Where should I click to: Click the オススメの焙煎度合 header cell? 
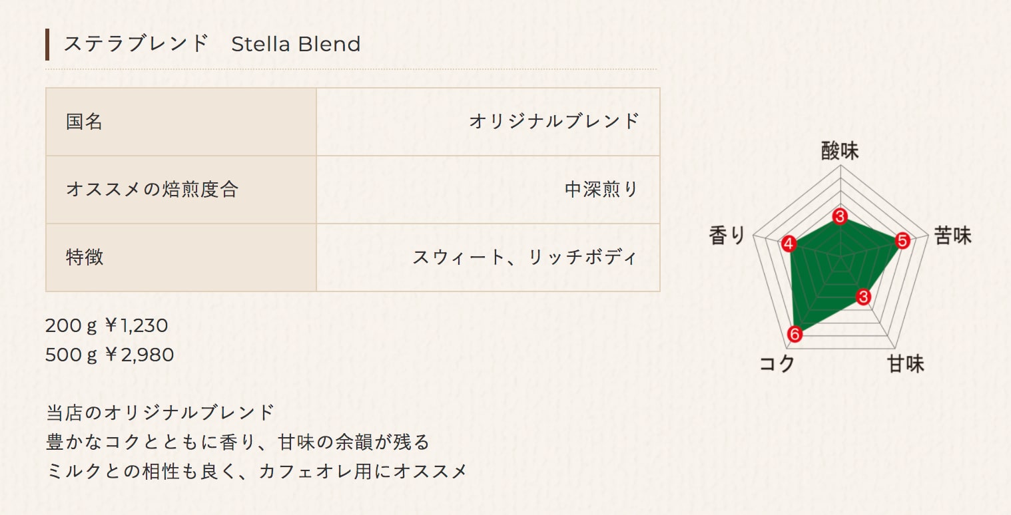[x=181, y=190]
